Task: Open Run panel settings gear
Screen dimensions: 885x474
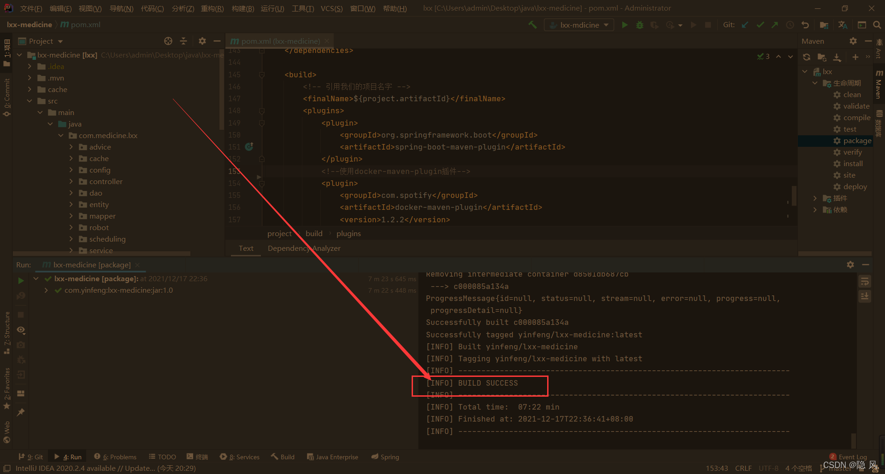Action: pos(850,265)
